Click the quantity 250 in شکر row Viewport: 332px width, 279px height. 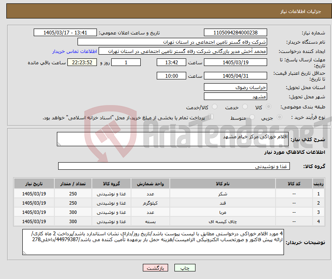point(73,194)
